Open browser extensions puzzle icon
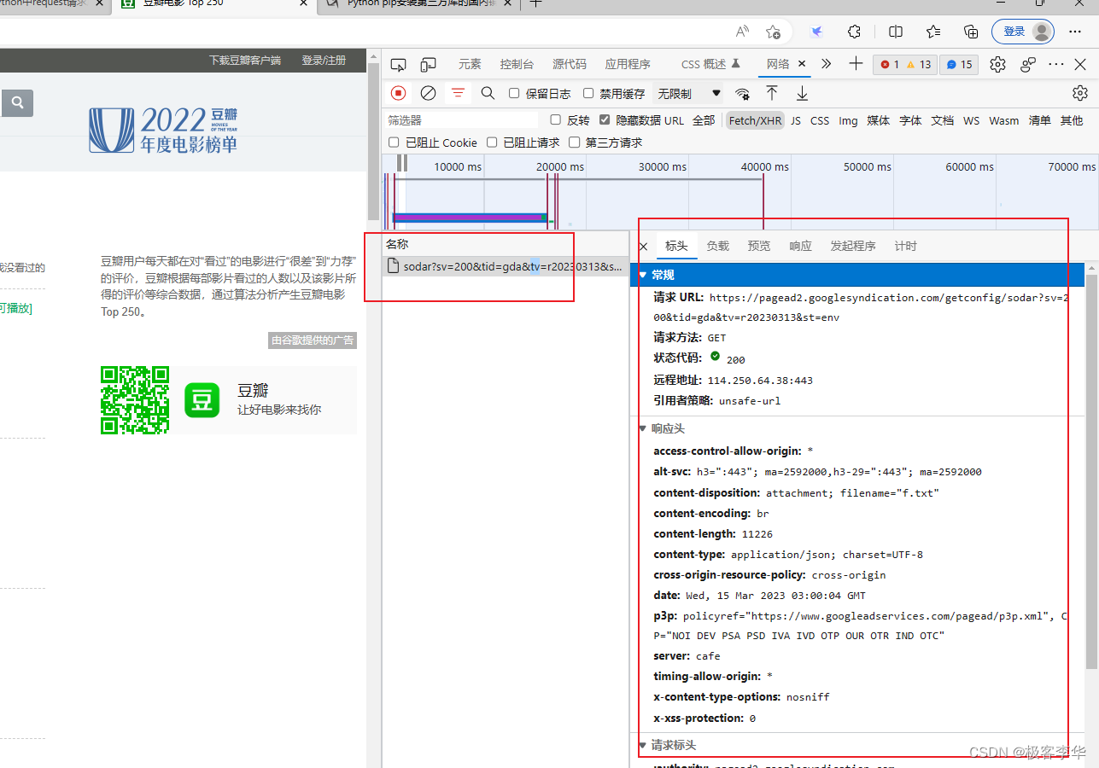This screenshot has height=768, width=1099. 854,32
